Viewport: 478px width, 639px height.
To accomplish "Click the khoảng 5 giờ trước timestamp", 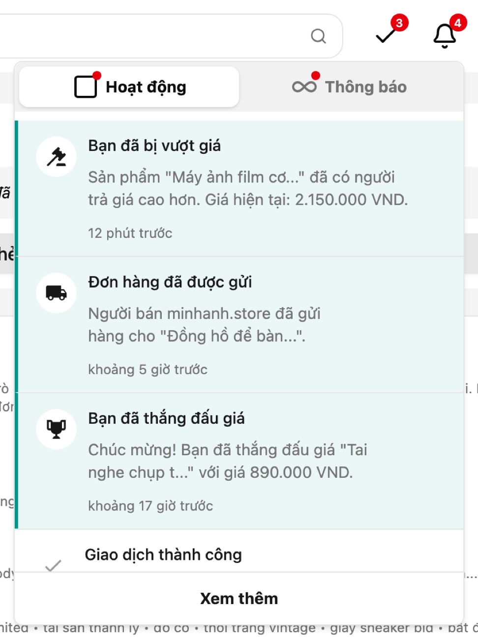I will [148, 369].
